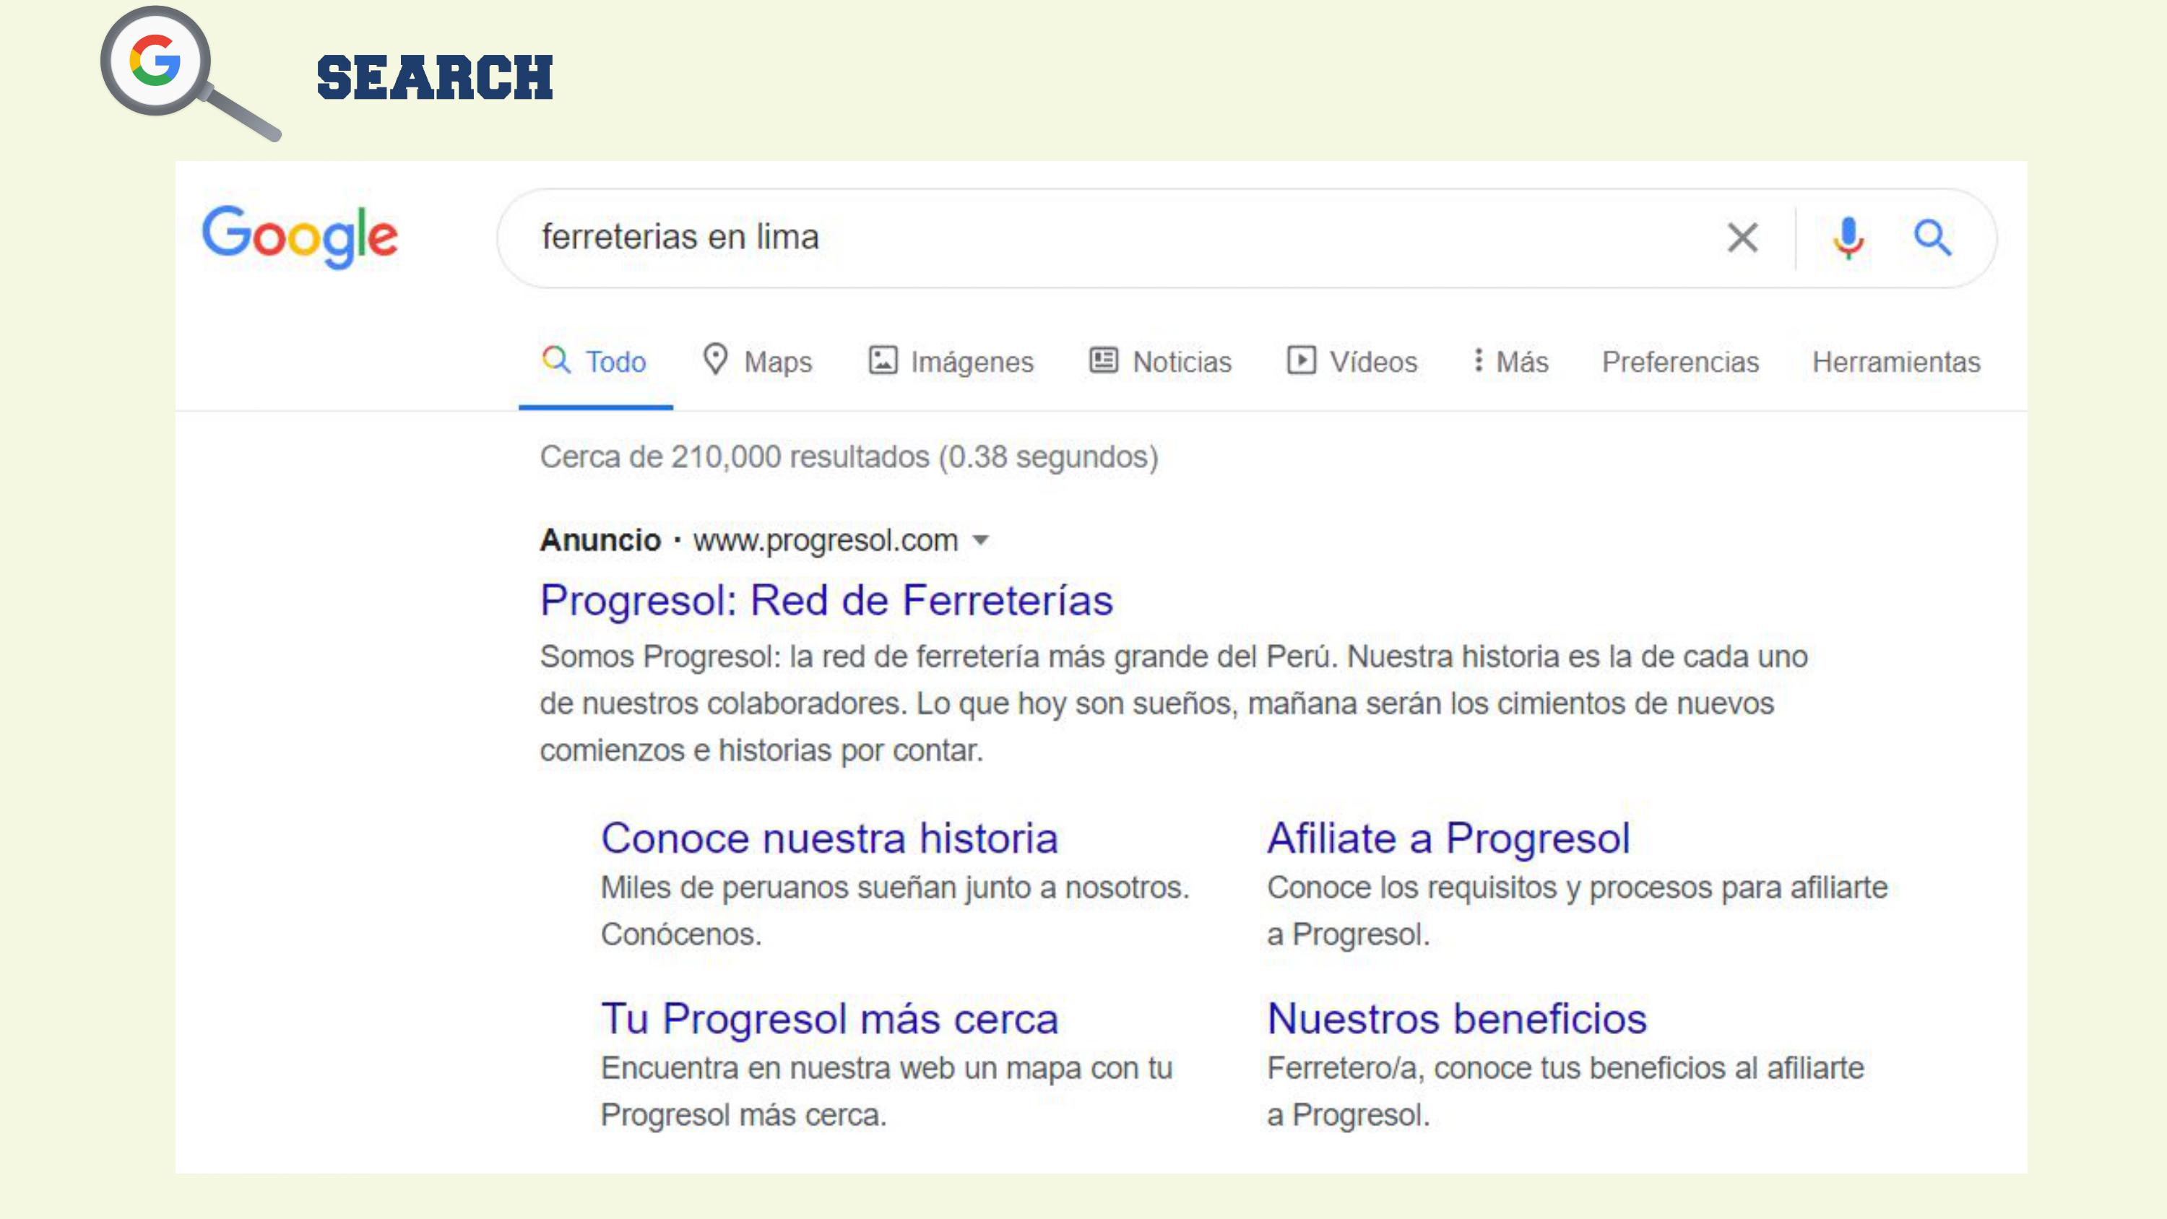Click the 'Anuncio' label

click(x=600, y=540)
